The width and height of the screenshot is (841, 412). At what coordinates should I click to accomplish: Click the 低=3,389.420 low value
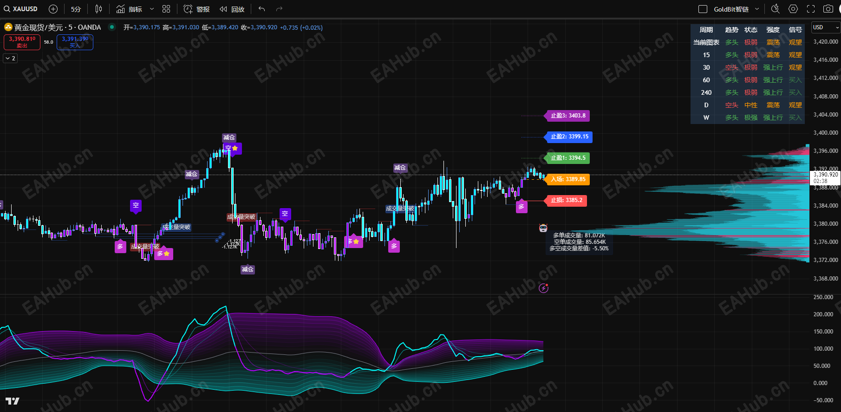(x=220, y=27)
